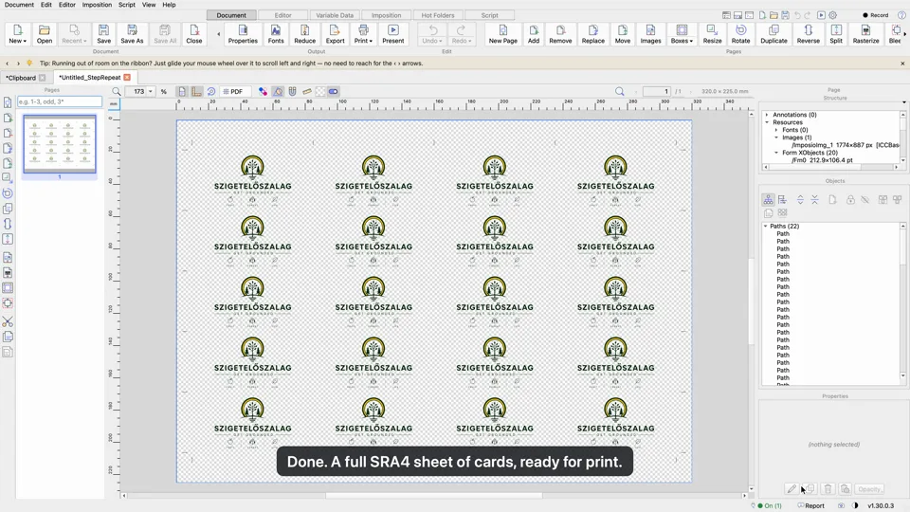Open the New button dropdown
910x512 pixels.
pos(17,34)
